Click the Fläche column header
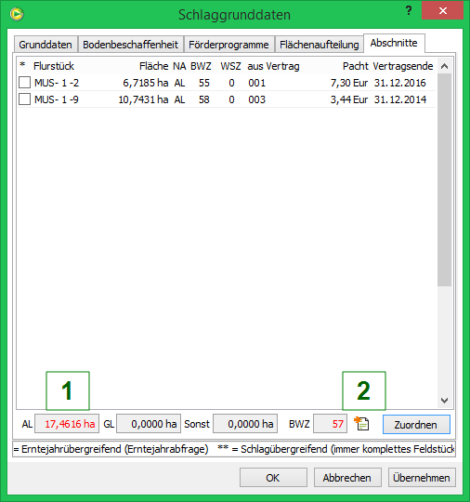470x502 pixels. pos(154,66)
